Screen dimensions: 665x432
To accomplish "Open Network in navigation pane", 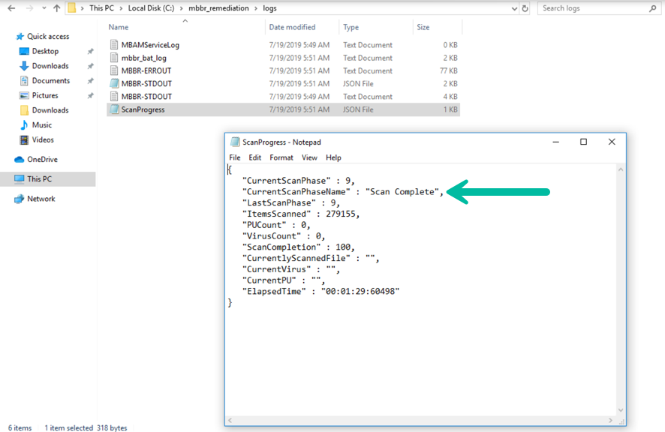I will tap(41, 199).
